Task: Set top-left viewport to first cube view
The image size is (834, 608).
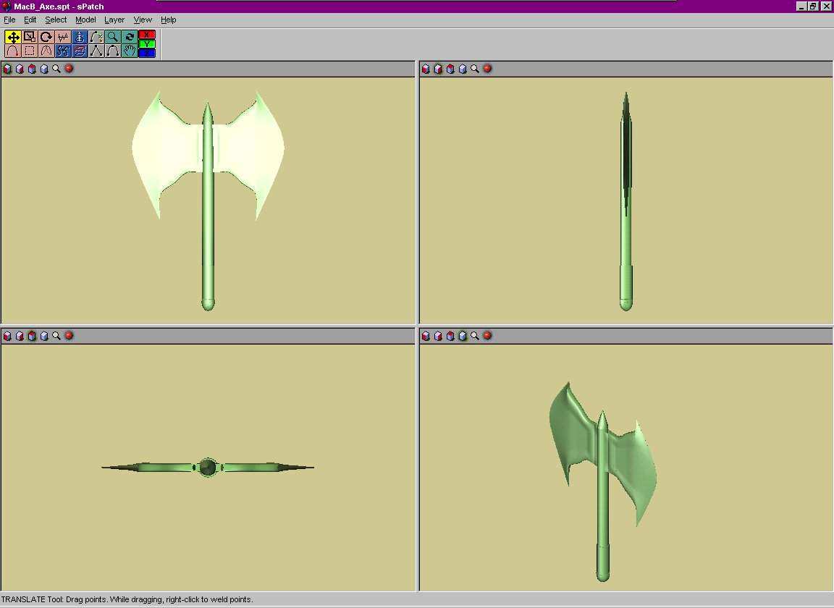Action: (x=7, y=69)
